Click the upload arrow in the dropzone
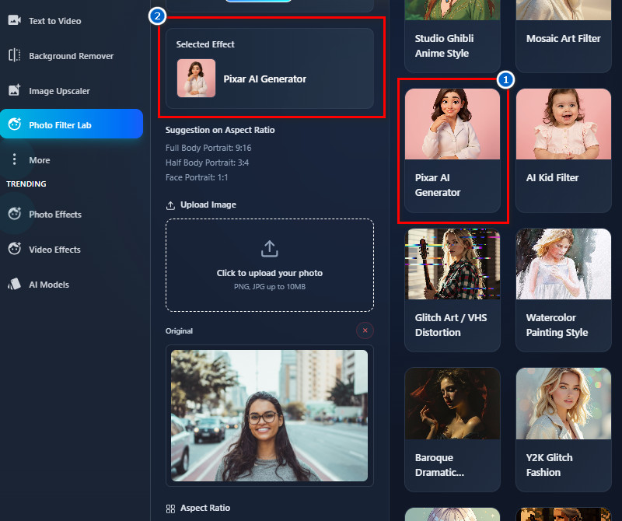 [x=269, y=249]
